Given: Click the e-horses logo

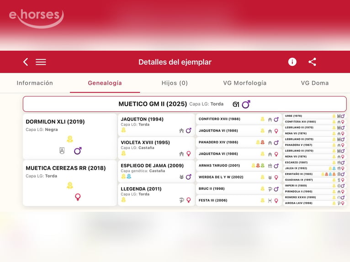Looking at the screenshot, I should (x=37, y=18).
